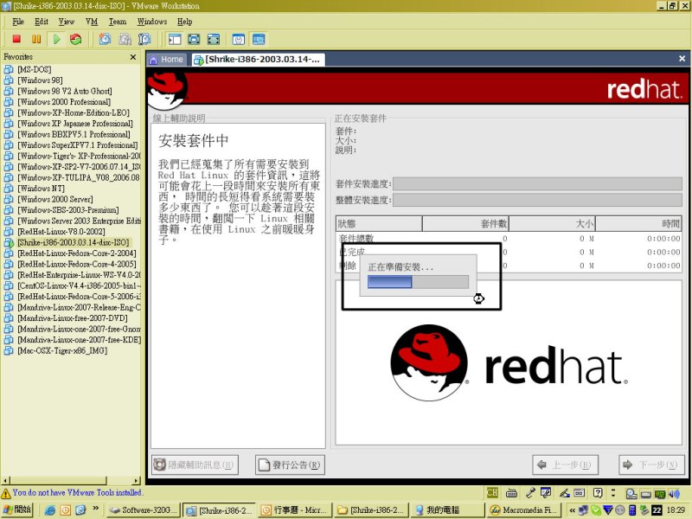Viewport: 692px width, 519px height.
Task: Select [Mac-OSX-Tiger-x86_IMG] favorite
Action: 62,351
